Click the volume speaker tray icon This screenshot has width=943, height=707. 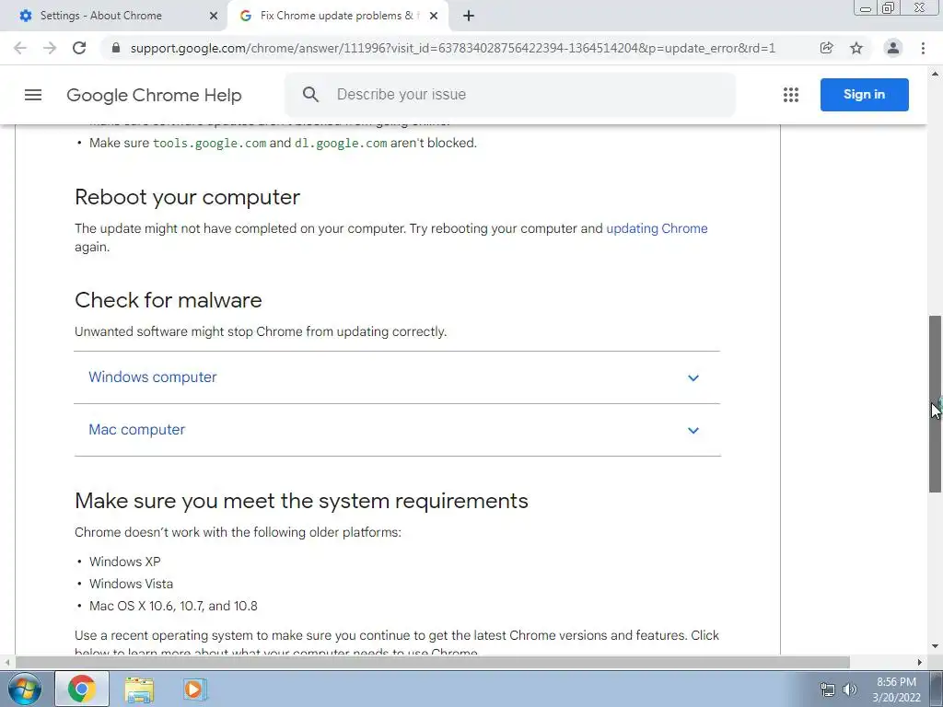[850, 690]
